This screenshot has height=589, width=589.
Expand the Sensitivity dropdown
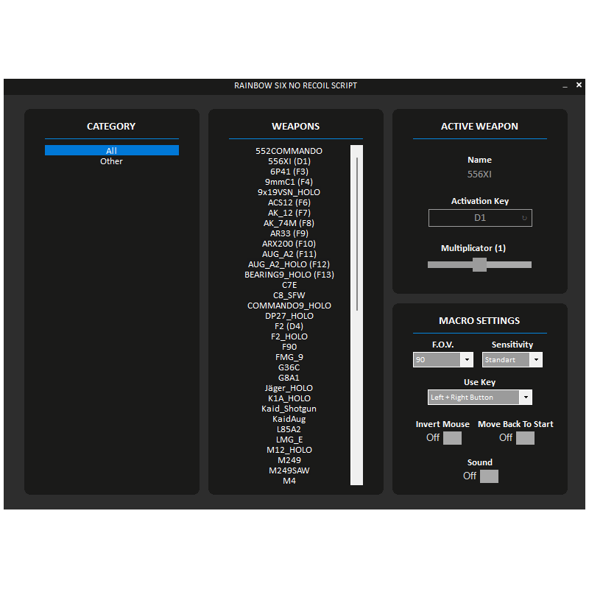tap(512, 360)
